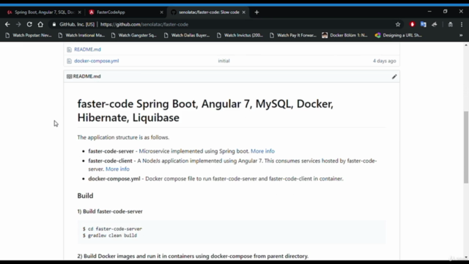Open the README.md file link
This screenshot has width=469, height=264.
87,49
